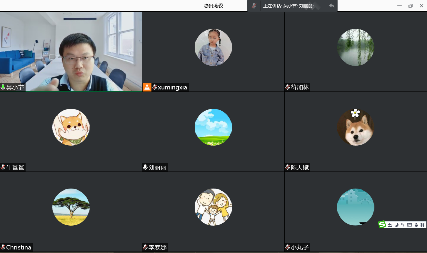Toggle the Sogou 五 Wubi input mode
Image resolution: width=427 pixels, height=253 pixels.
pyautogui.click(x=390, y=225)
